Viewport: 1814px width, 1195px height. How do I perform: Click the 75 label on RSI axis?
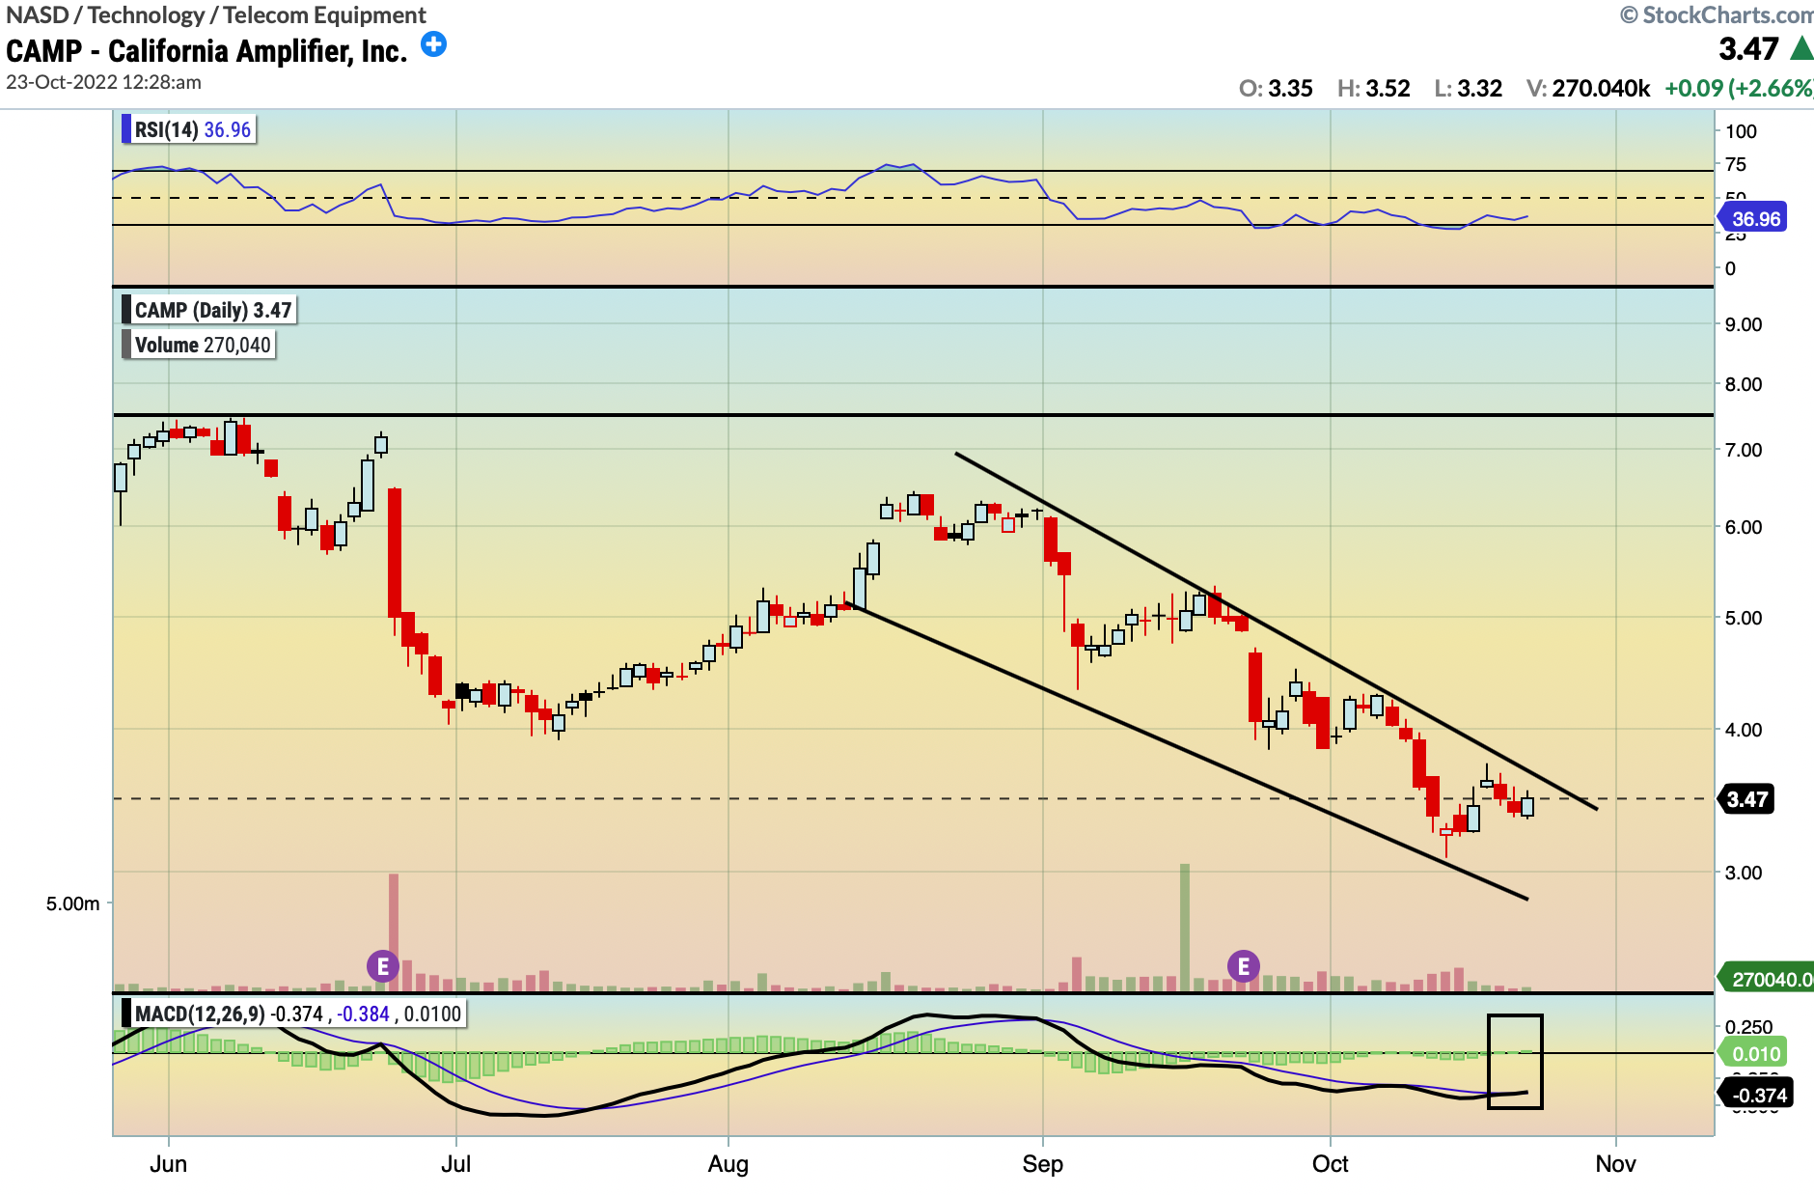click(1735, 164)
